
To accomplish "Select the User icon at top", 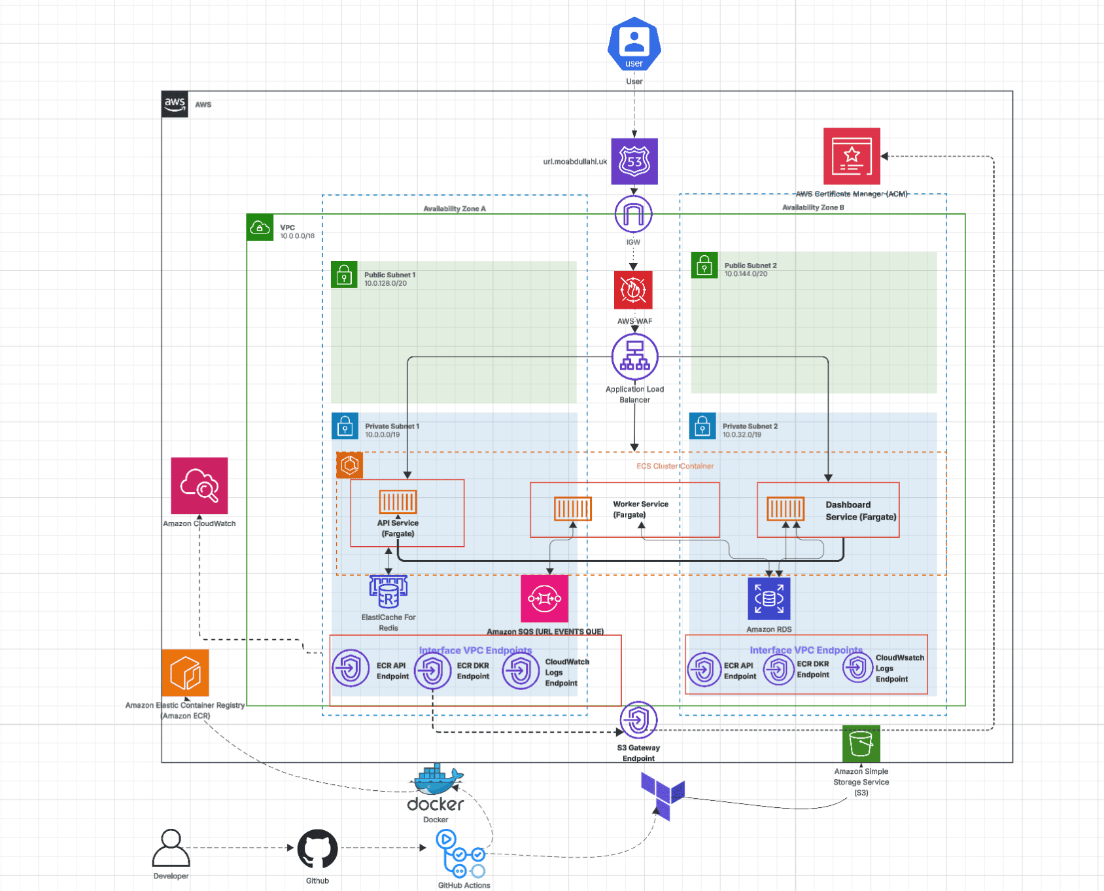I will [634, 44].
